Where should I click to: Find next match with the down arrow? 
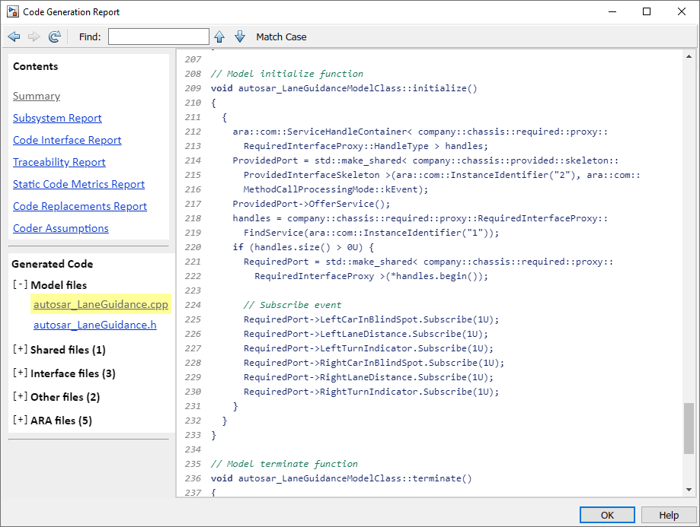point(240,37)
